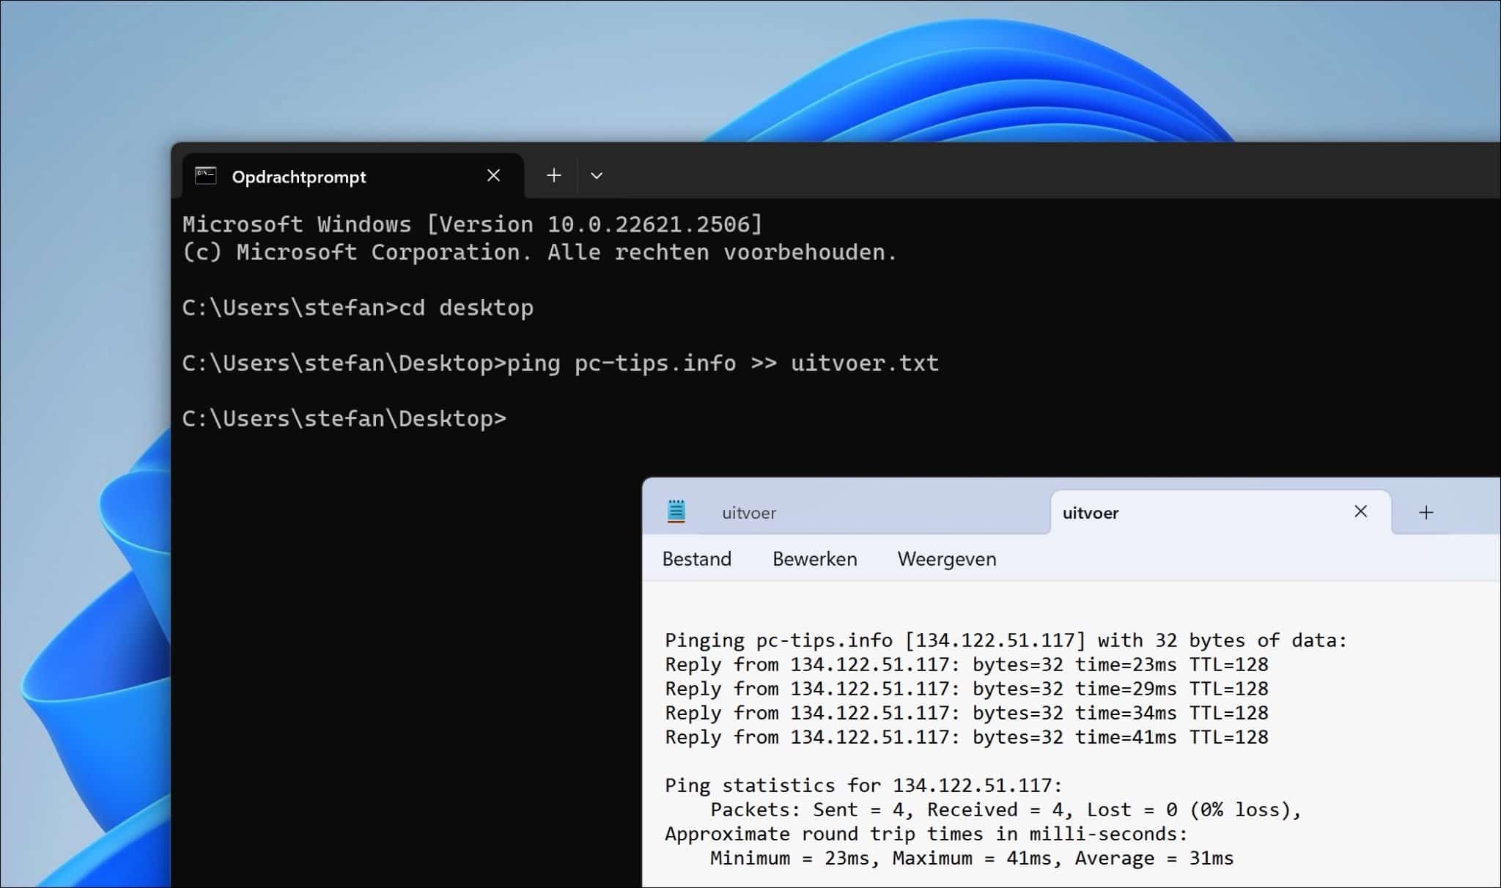The height and width of the screenshot is (888, 1501).
Task: Expand the terminal profiles dropdown chevron
Action: [x=597, y=176]
